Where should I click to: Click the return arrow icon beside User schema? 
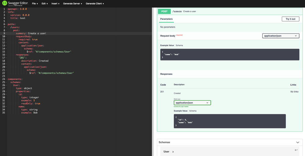[296, 150]
